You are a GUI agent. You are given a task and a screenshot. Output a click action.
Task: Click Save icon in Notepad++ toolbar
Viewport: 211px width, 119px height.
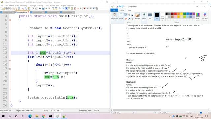pyautogui.click(x=7, y=8)
